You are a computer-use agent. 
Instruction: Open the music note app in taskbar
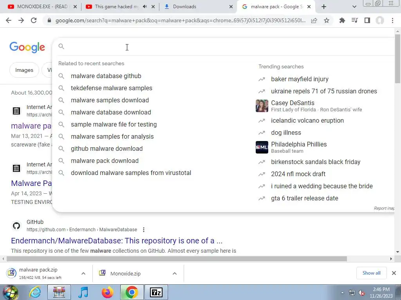click(83, 292)
